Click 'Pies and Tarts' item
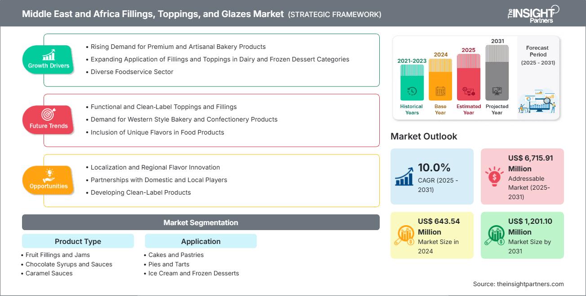Viewport: 586px width, 296px height. pos(169,264)
